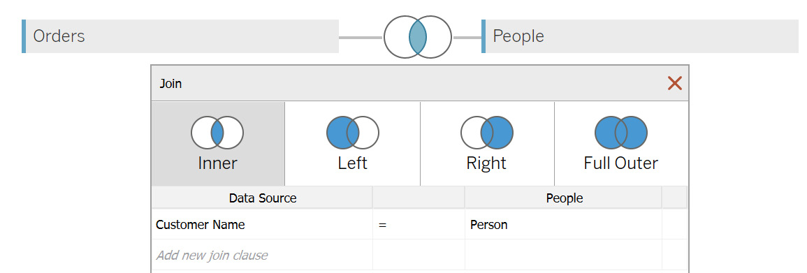Open the equals operator dropdown
Screen dimensions: 807x273
click(x=419, y=225)
